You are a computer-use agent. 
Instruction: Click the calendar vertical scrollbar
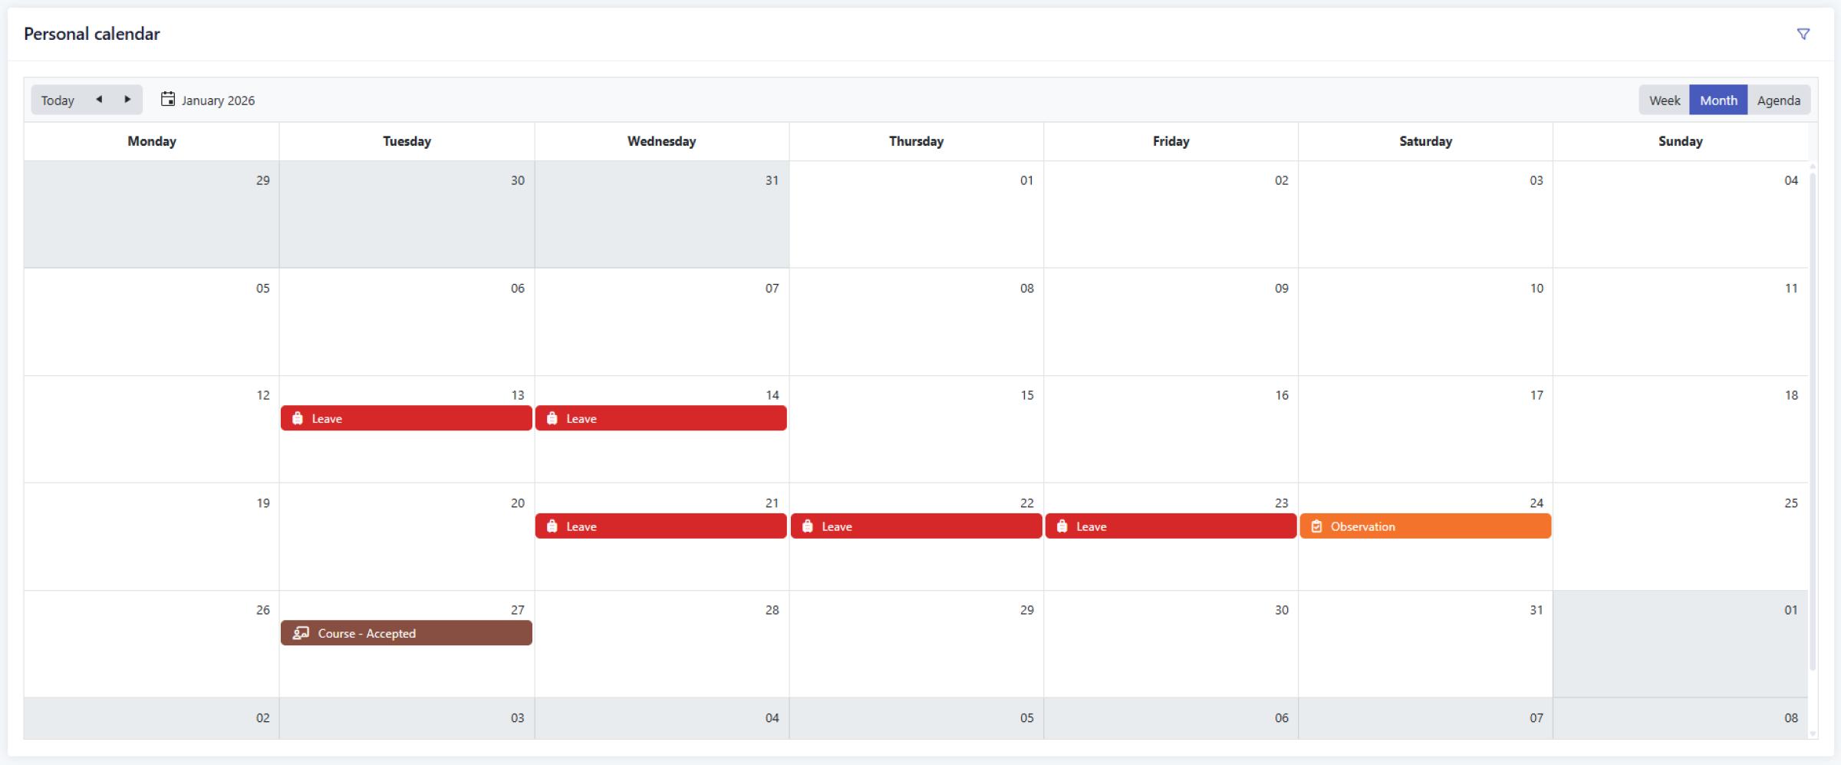click(1813, 422)
